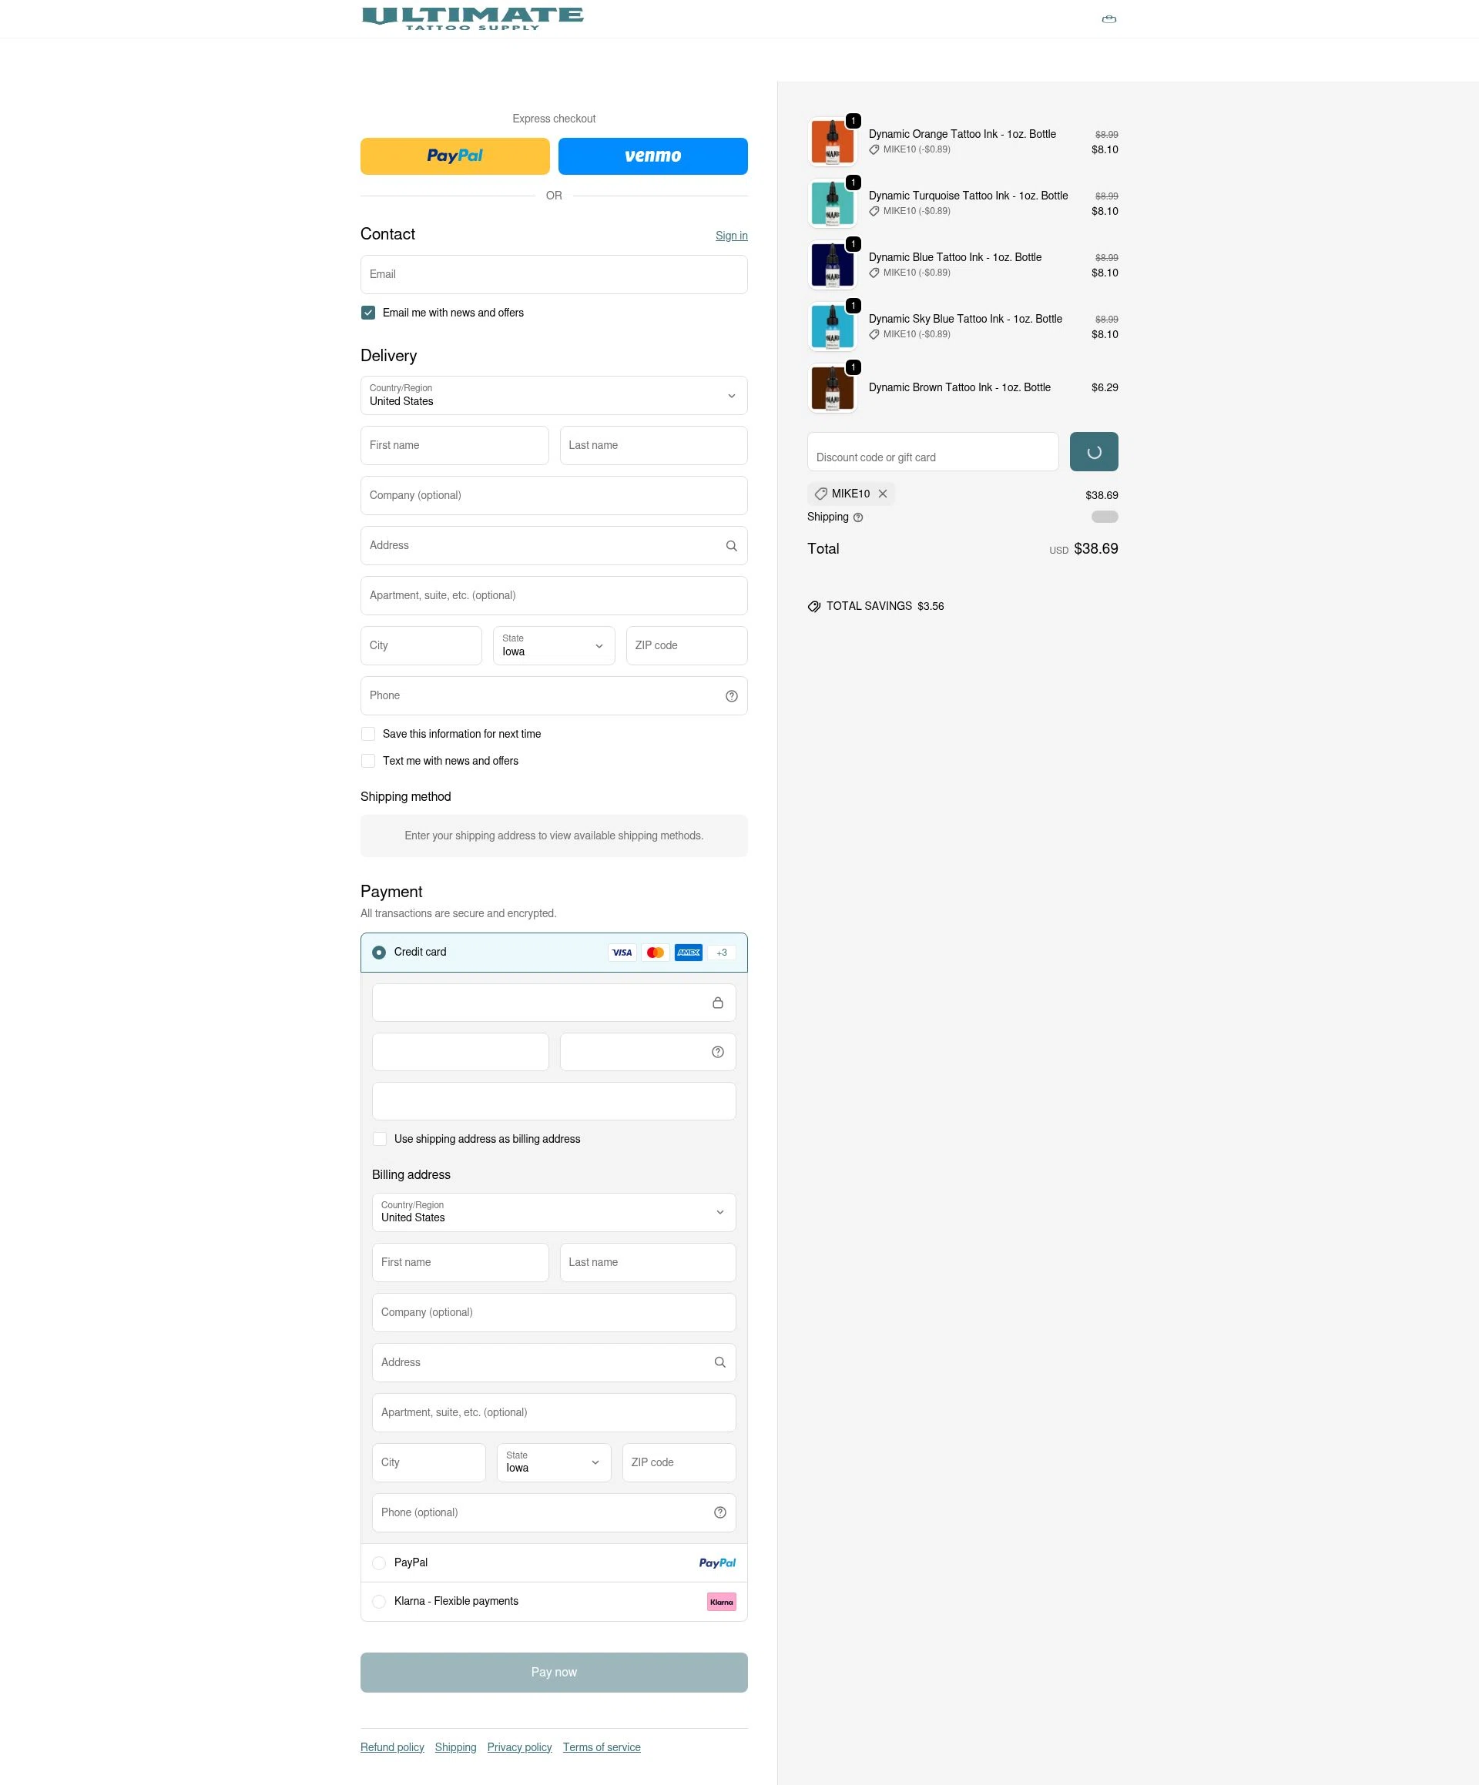Open the cart icon in the header
The width and height of the screenshot is (1479, 1785).
pos(1108,18)
